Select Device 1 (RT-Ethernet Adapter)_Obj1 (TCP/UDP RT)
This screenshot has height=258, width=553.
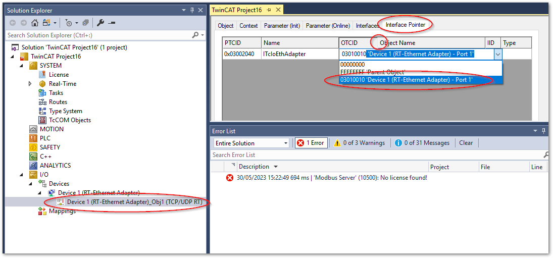(x=134, y=202)
